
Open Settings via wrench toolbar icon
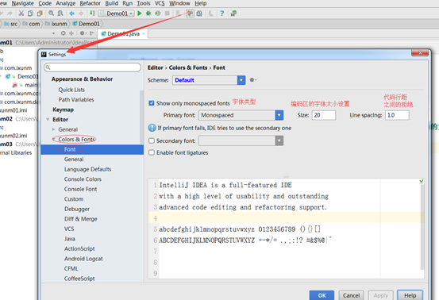pos(190,13)
